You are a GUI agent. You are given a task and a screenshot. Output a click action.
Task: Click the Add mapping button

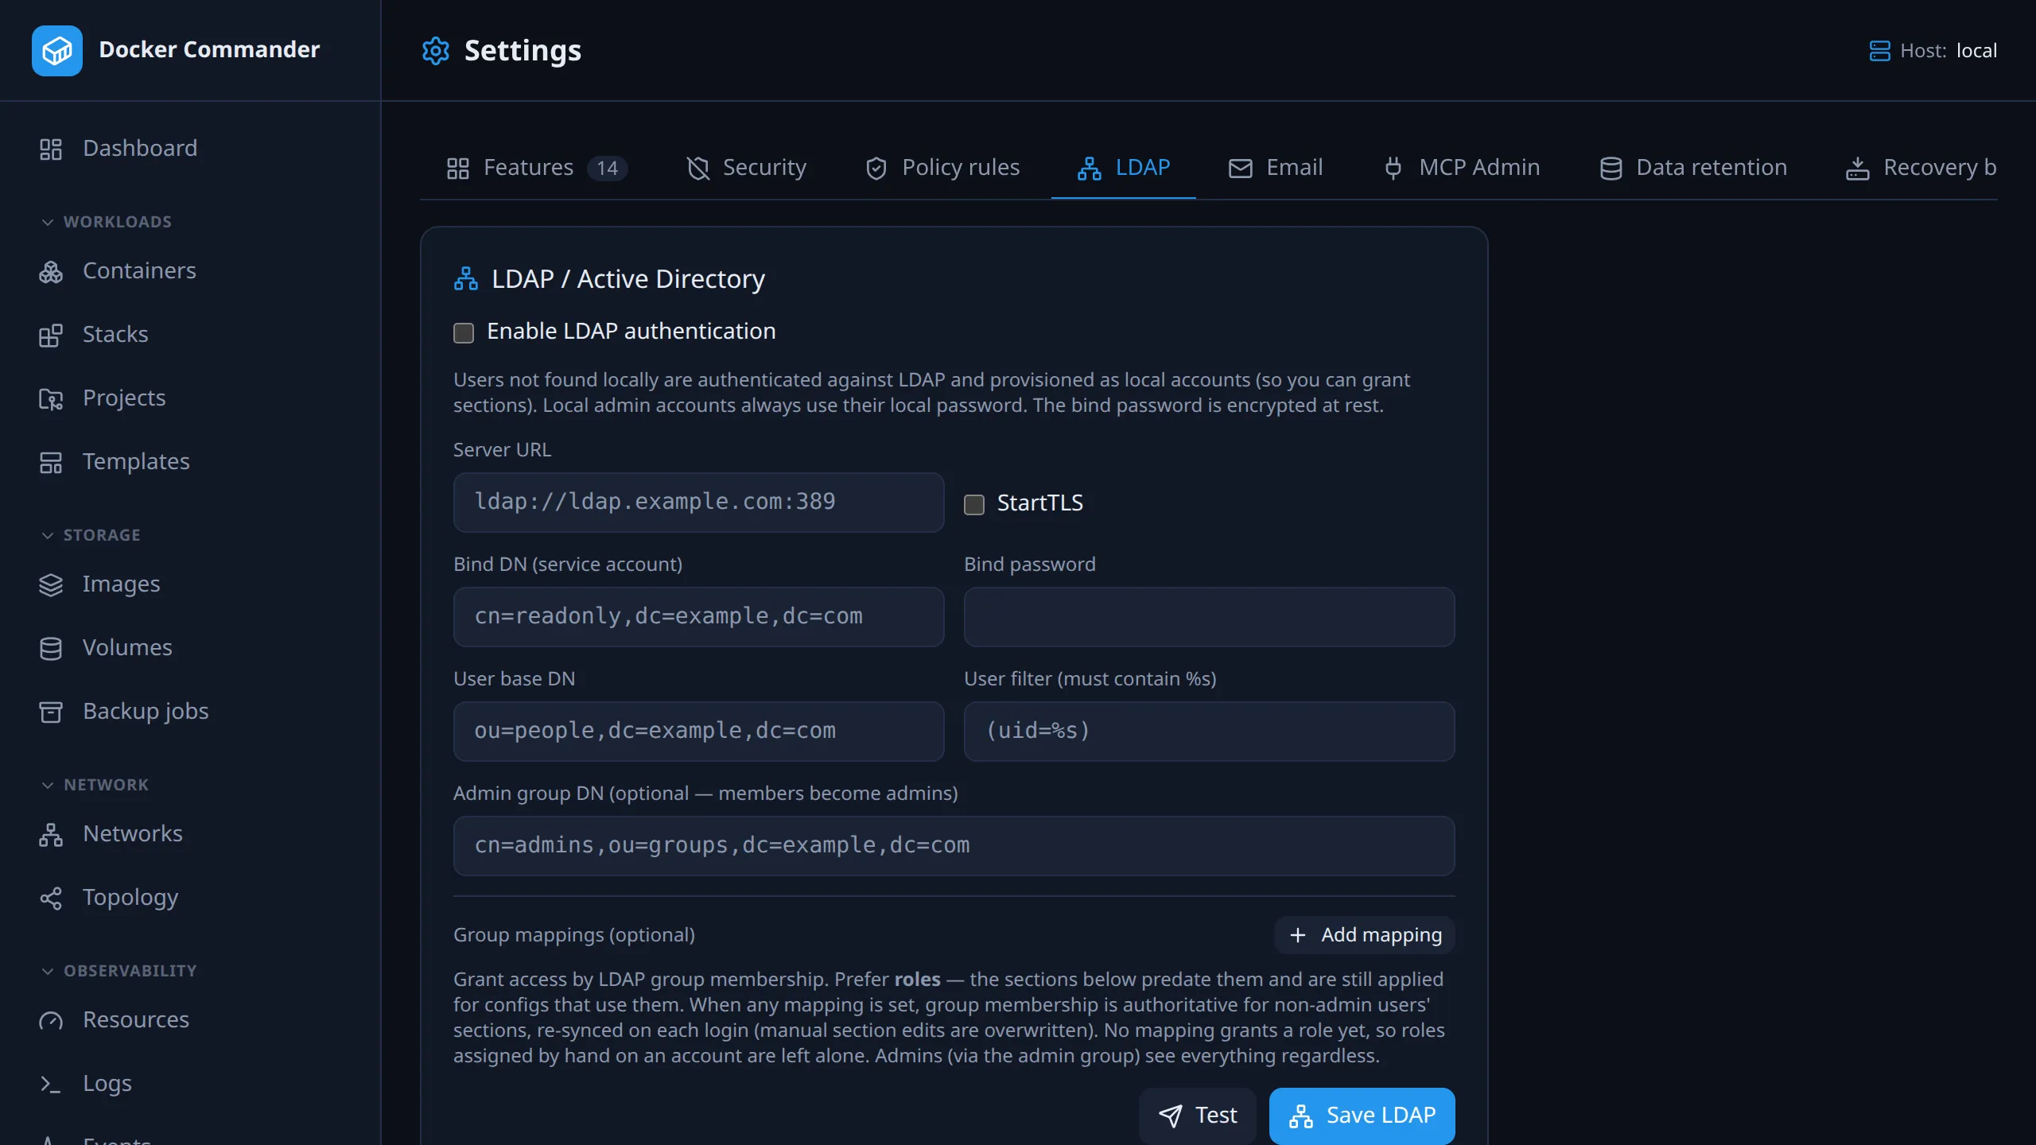pyautogui.click(x=1365, y=935)
